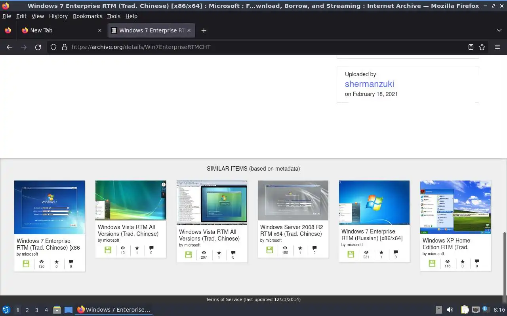Toggle reader view icon in address bar

[x=471, y=47]
